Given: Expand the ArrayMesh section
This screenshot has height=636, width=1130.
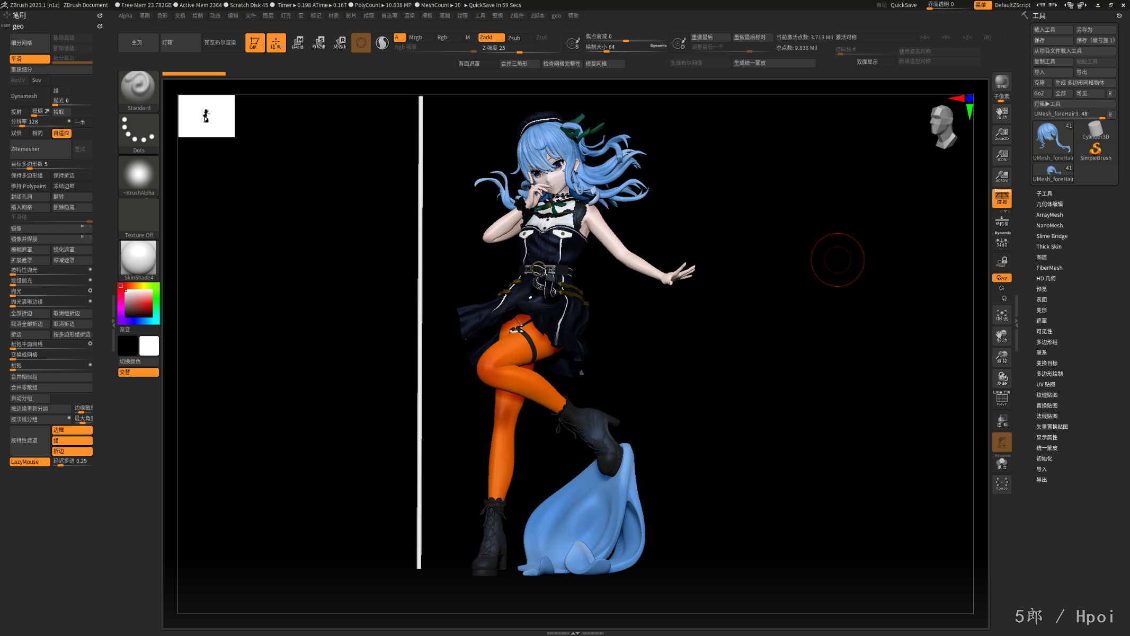Looking at the screenshot, I should pos(1049,215).
